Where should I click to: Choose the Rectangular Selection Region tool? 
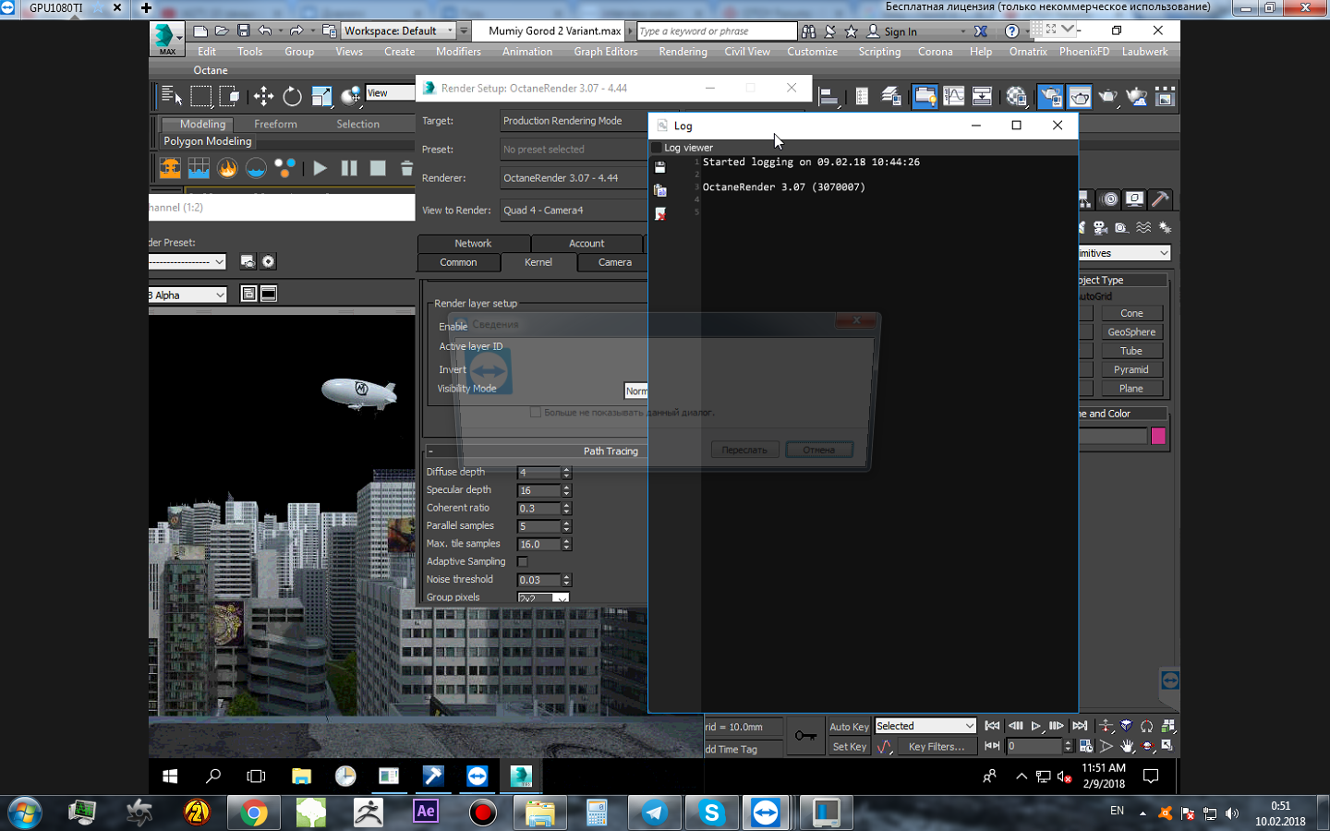coord(200,96)
